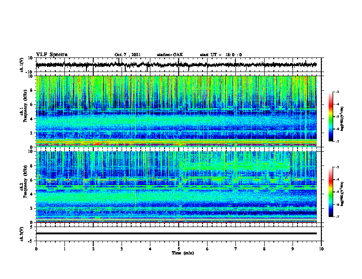Click time-axis tick label "8"
This screenshot has width=362, height=279.
click(264, 249)
